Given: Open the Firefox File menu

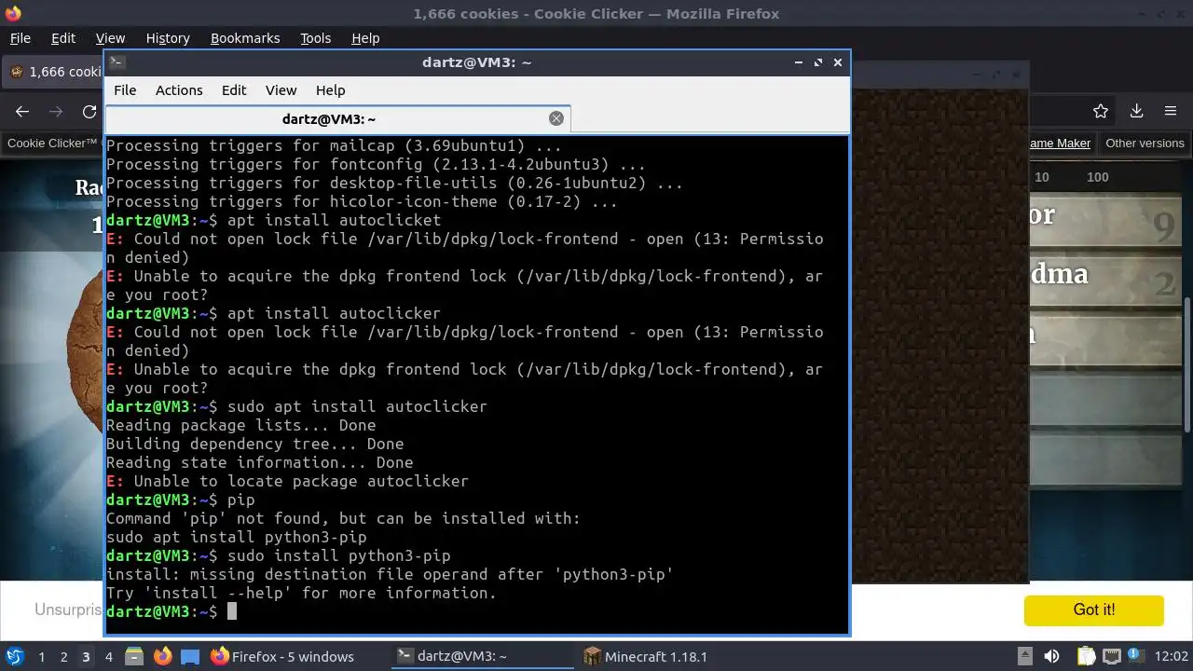Looking at the screenshot, I should click(20, 38).
